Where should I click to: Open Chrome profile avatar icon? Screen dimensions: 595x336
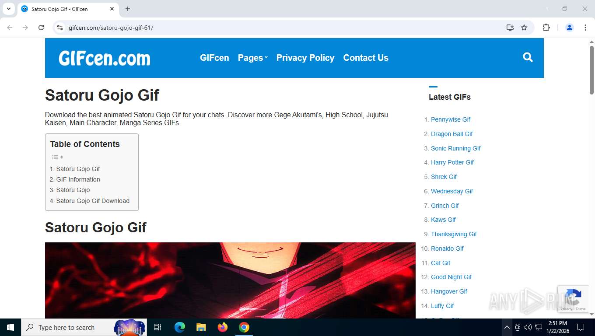570,28
